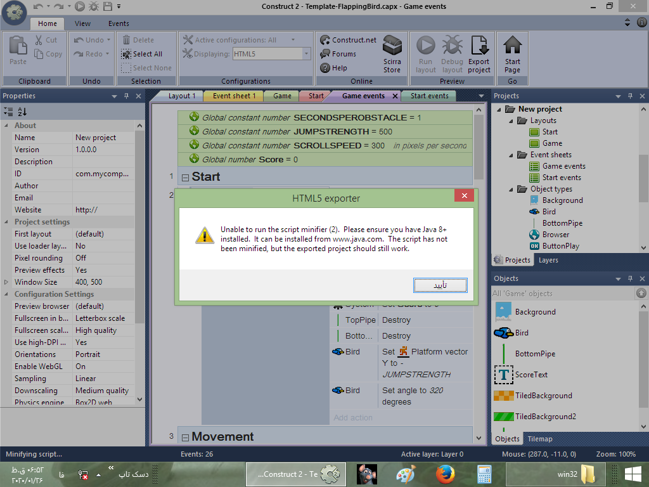Image resolution: width=649 pixels, height=487 pixels.
Task: Switch properties to categorized view icon
Action: click(8, 112)
